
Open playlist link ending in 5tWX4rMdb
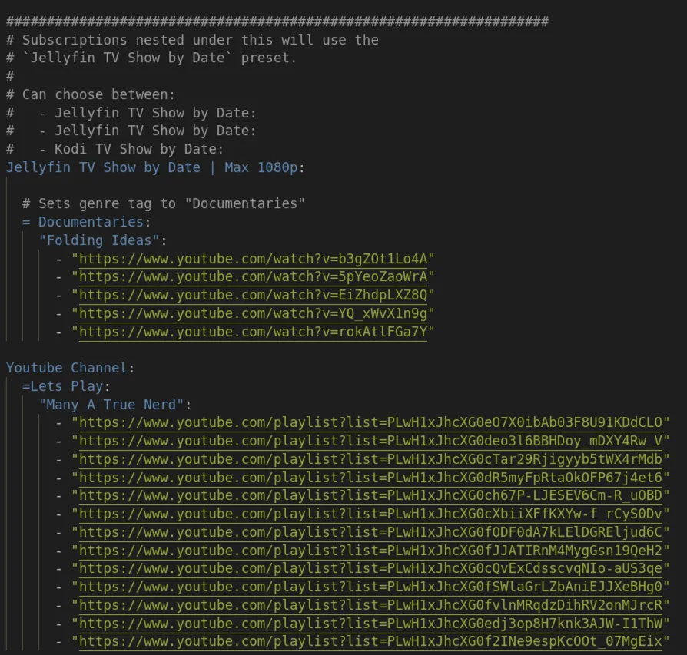pos(370,459)
